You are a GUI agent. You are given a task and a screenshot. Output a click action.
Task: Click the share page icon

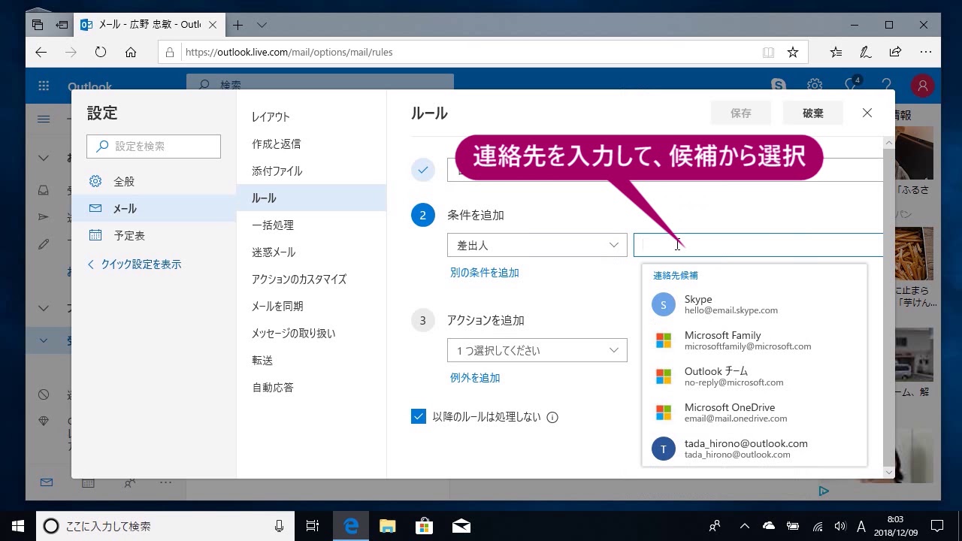[x=895, y=53]
